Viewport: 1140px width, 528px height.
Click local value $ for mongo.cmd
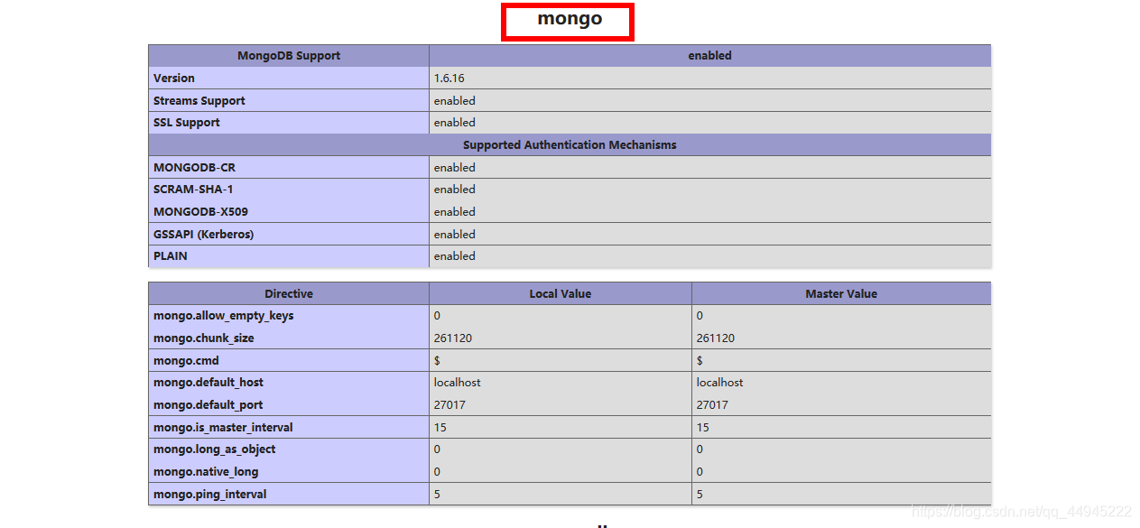tap(437, 361)
